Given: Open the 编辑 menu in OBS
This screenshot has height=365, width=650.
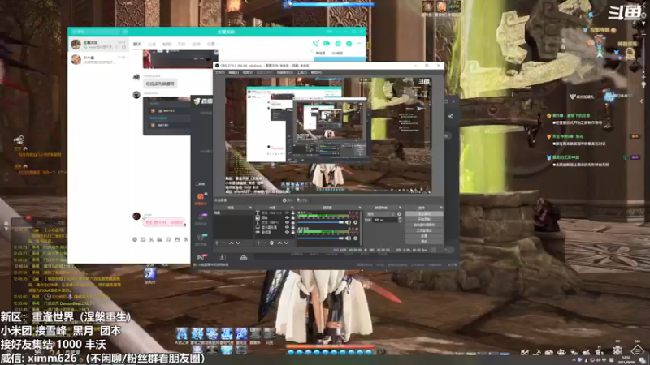Looking at the screenshot, I should pyautogui.click(x=234, y=72).
